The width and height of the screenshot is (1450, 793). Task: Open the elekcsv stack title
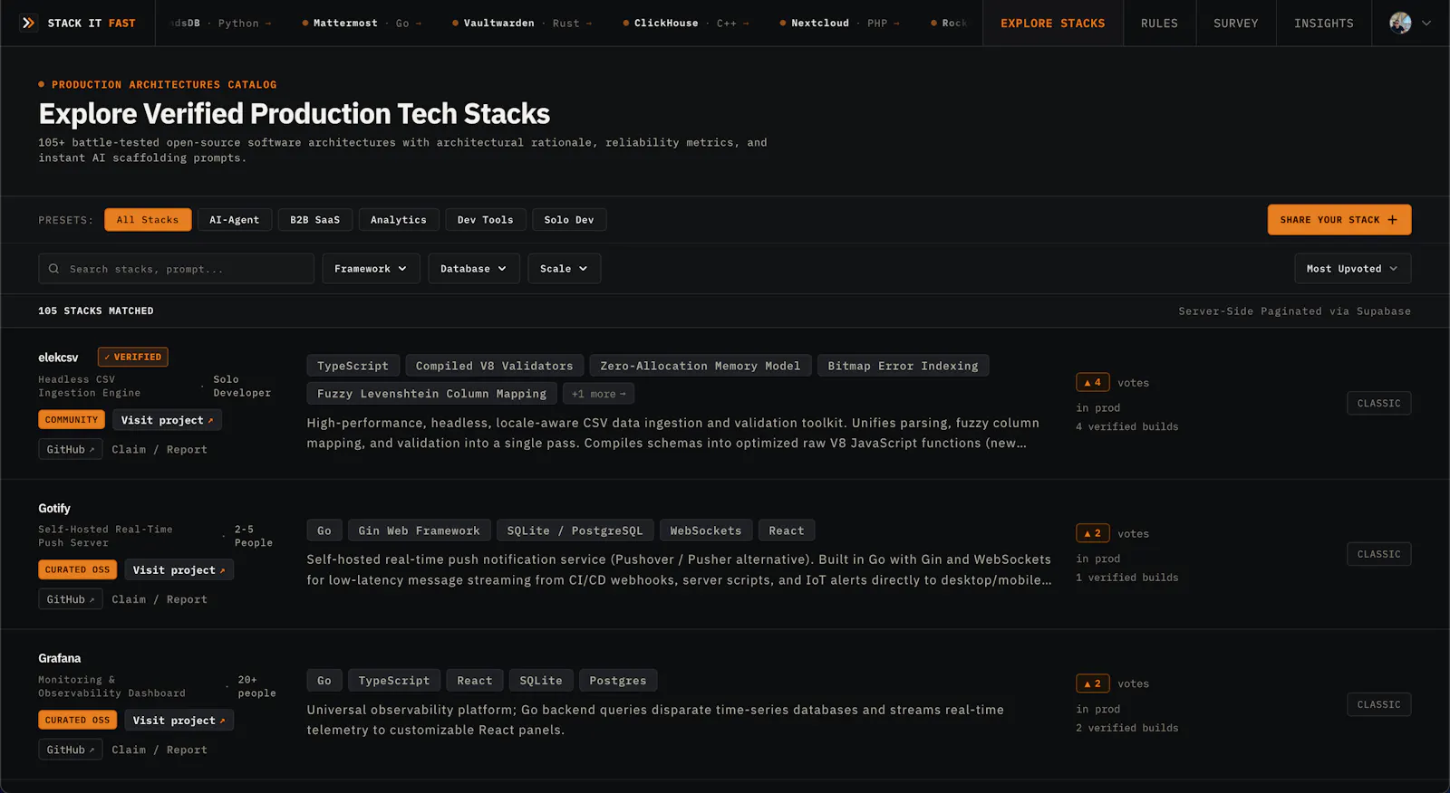coord(58,358)
